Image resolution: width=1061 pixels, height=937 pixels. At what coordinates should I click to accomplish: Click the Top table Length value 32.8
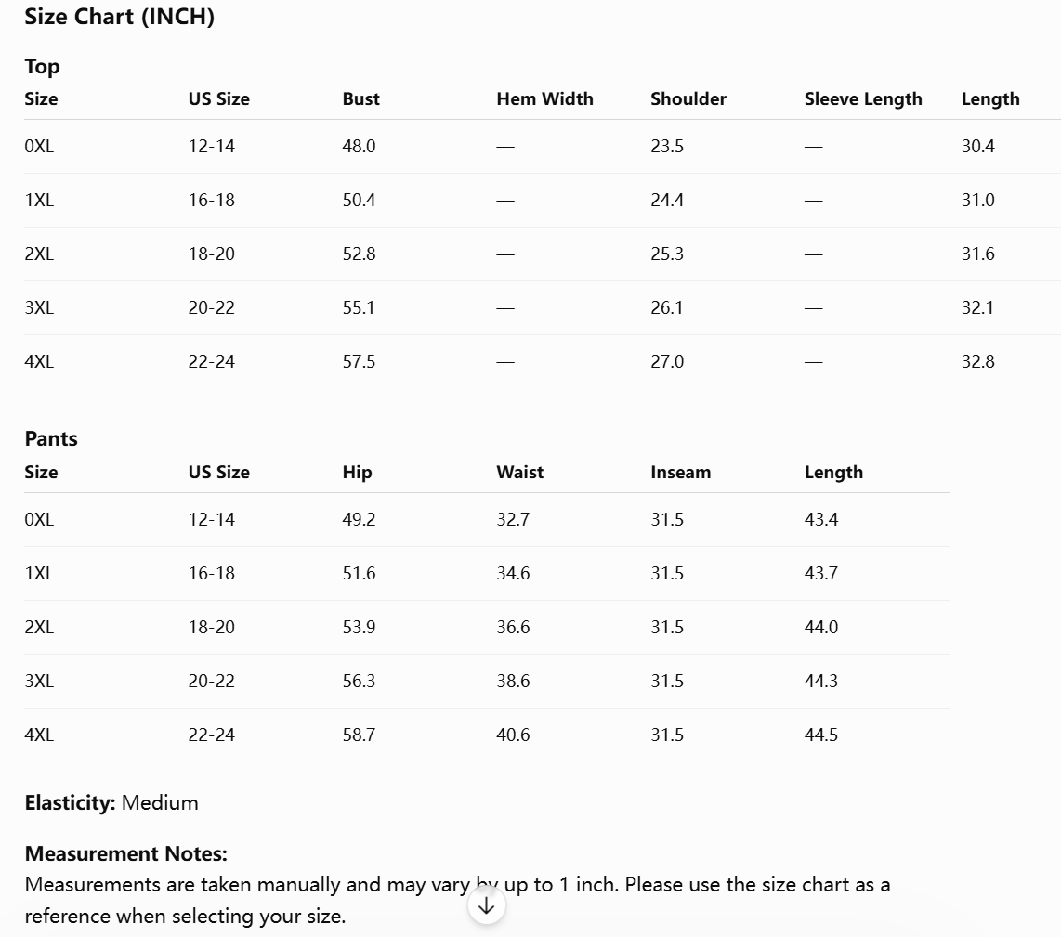pyautogui.click(x=977, y=361)
